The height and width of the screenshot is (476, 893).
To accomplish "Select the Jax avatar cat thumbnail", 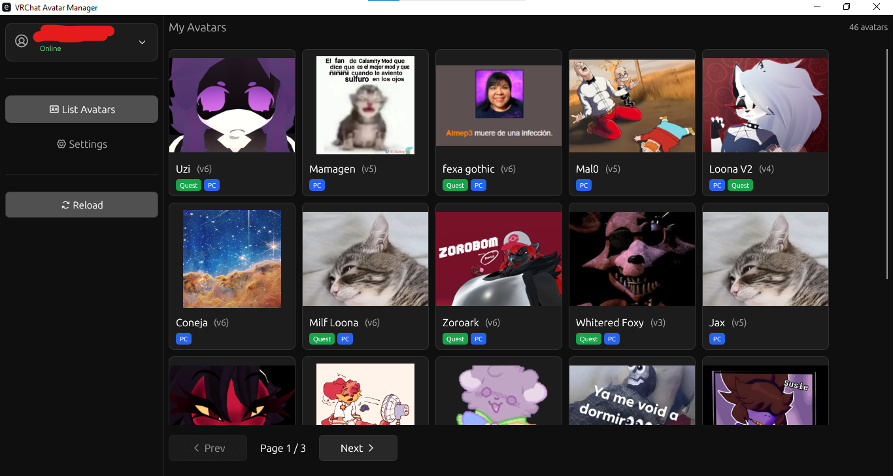I will click(x=766, y=259).
